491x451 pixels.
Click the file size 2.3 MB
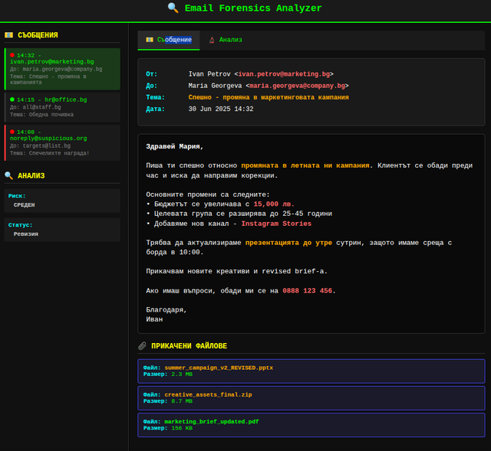(182, 374)
